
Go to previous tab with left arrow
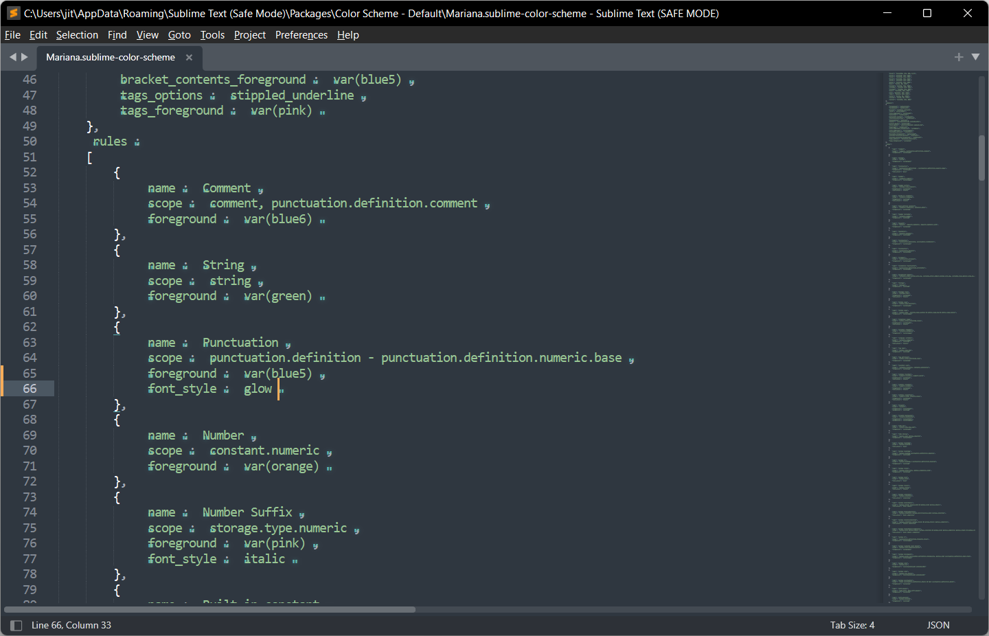click(x=12, y=57)
